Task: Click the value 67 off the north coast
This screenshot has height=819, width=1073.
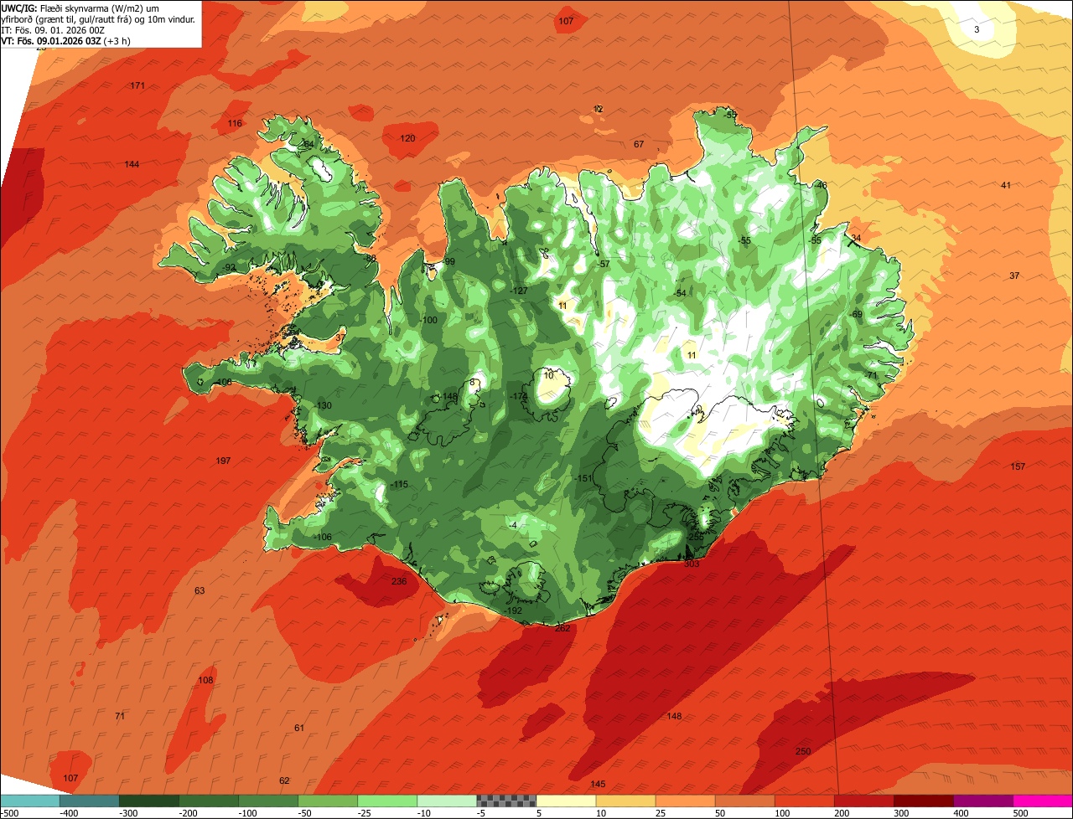Action: tap(639, 145)
